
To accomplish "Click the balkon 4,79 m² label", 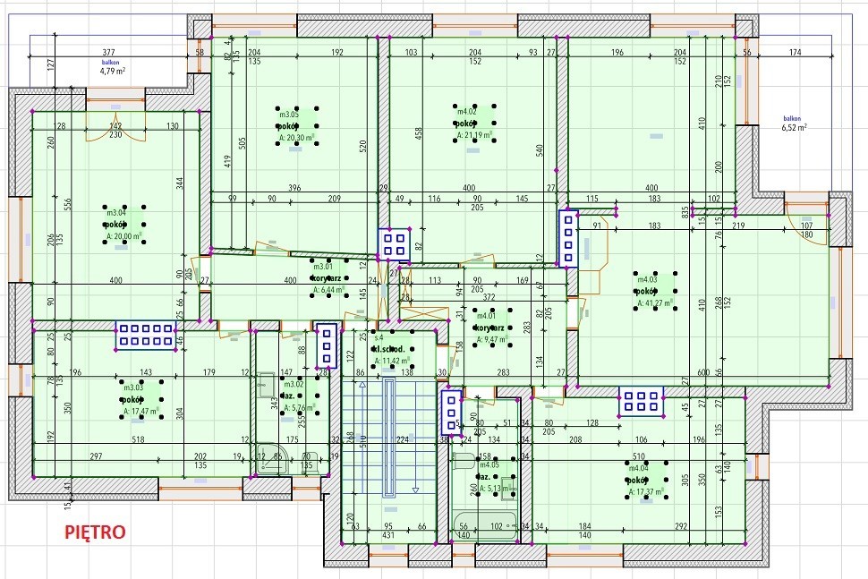I will [110, 65].
